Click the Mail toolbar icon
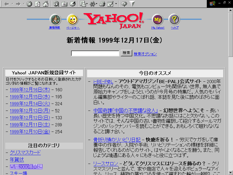Screen dimensions: 233x175 click(83, 4)
